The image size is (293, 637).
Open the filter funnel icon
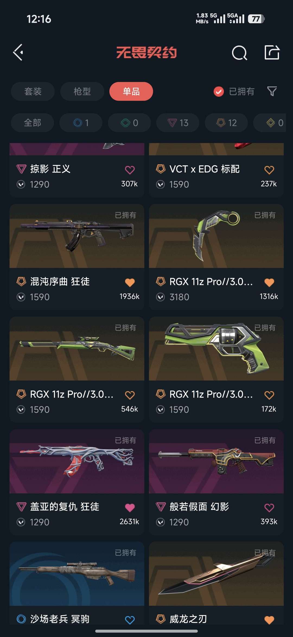pyautogui.click(x=272, y=91)
